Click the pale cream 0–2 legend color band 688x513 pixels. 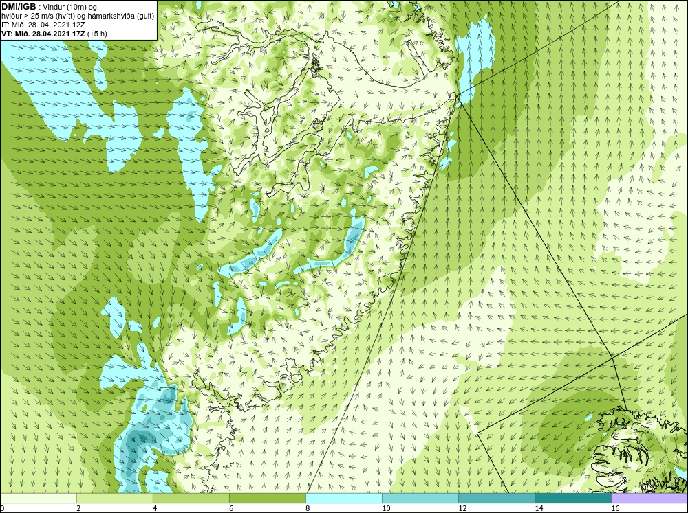[38, 498]
